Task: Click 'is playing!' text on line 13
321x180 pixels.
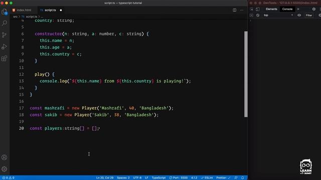Action: (170, 81)
